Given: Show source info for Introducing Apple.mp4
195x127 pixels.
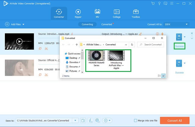Looking at the screenshot, I should pos(72,34).
